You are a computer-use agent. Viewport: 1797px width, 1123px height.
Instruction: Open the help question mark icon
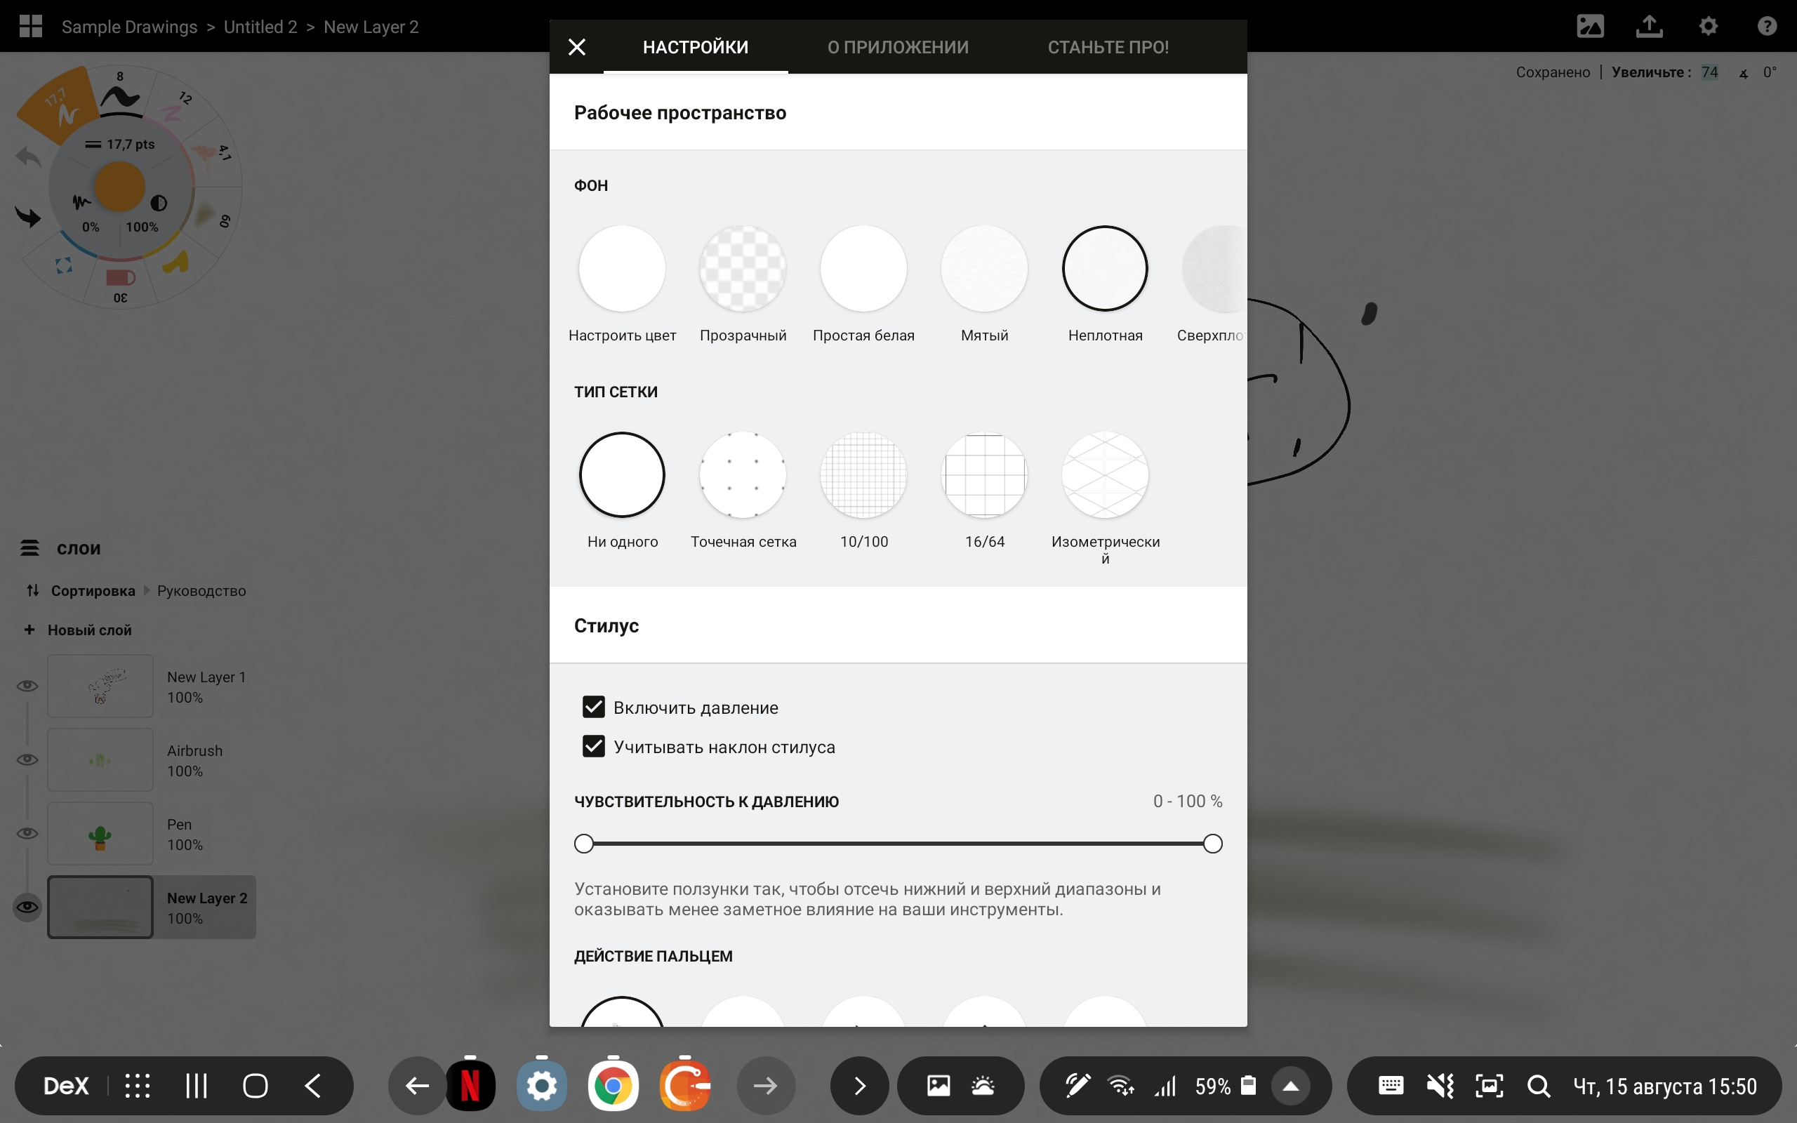1767,27
